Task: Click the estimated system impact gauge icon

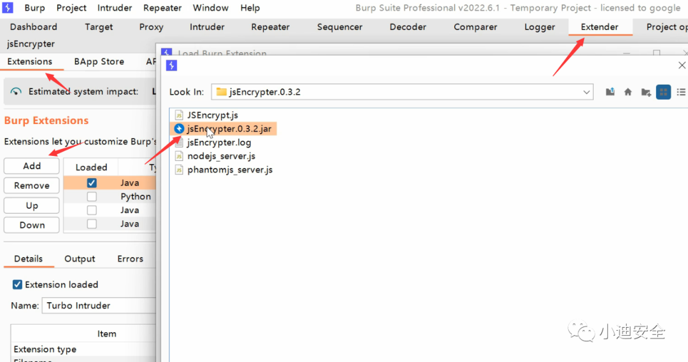Action: pos(16,91)
